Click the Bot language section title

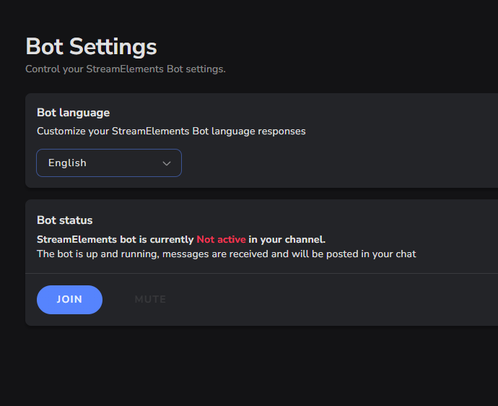[x=74, y=113]
